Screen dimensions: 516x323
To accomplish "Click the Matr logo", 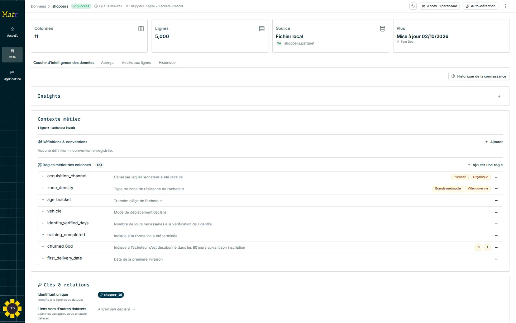I will coord(10,14).
